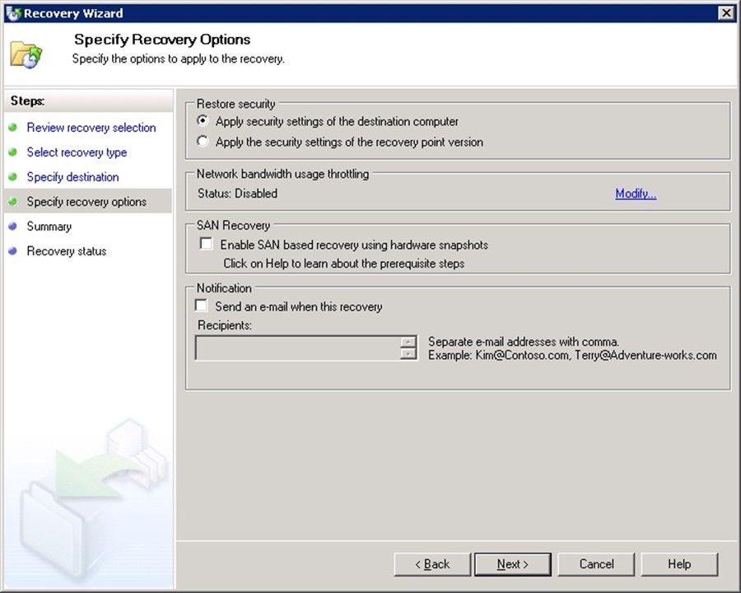
Task: Click the Recipients scroll up arrow
Action: pos(408,342)
